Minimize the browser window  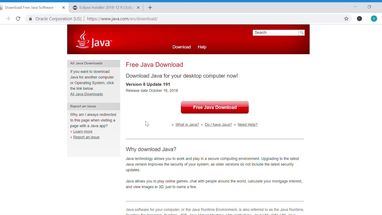[355, 7]
